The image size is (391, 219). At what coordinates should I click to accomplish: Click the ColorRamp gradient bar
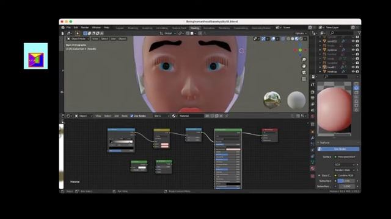point(122,142)
